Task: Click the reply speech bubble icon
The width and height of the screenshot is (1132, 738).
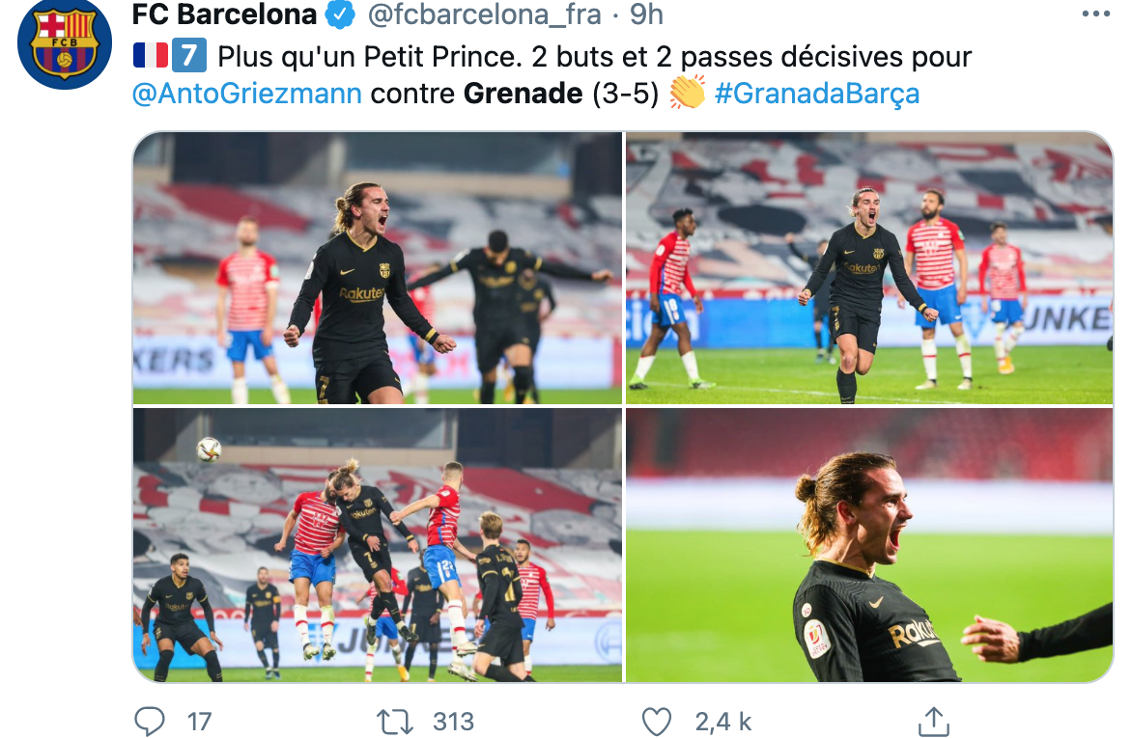Action: click(x=150, y=721)
